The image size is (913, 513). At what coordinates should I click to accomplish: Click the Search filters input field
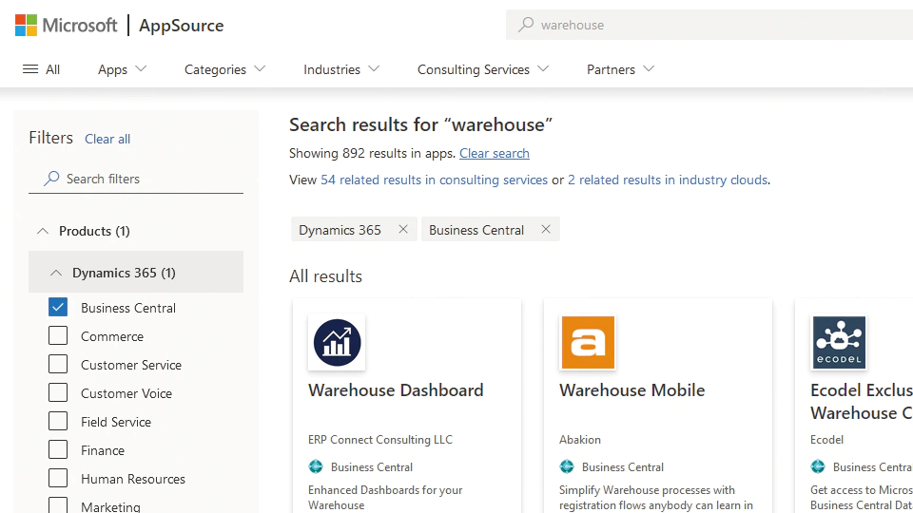click(x=136, y=179)
